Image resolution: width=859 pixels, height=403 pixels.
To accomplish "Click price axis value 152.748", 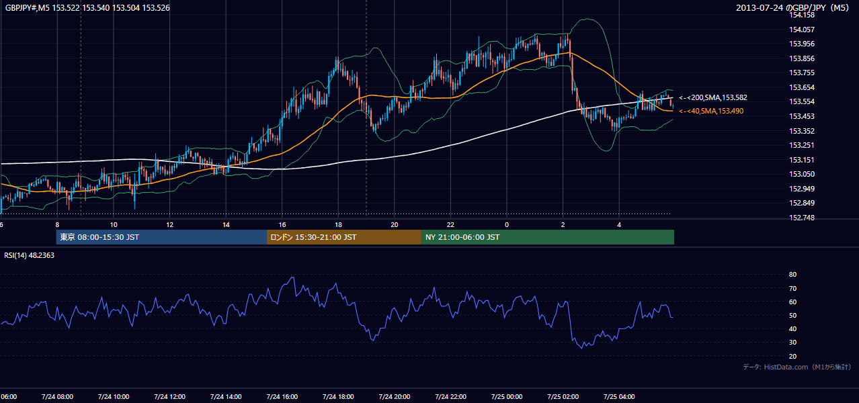I will point(802,218).
